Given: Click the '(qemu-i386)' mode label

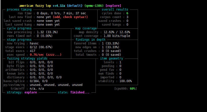Looking at the screenshot, I should tap(94, 6).
